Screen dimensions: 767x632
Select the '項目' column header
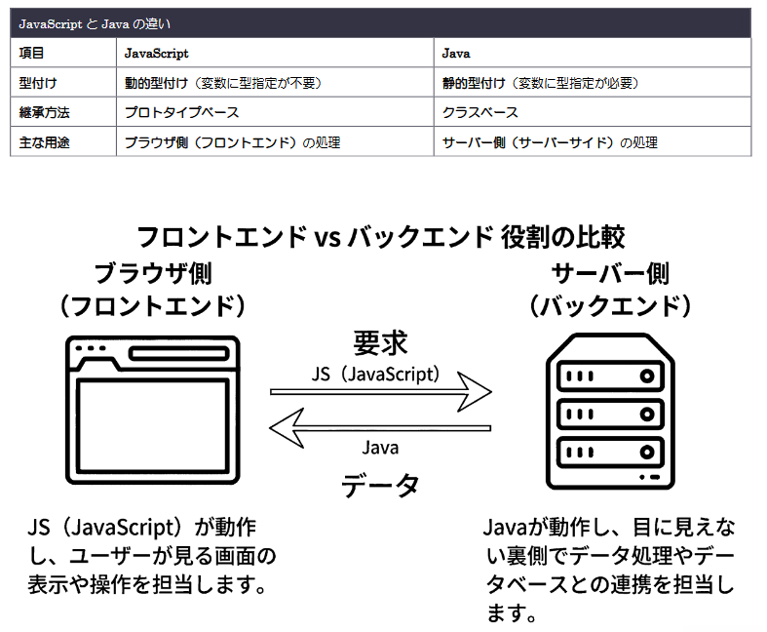(32, 54)
